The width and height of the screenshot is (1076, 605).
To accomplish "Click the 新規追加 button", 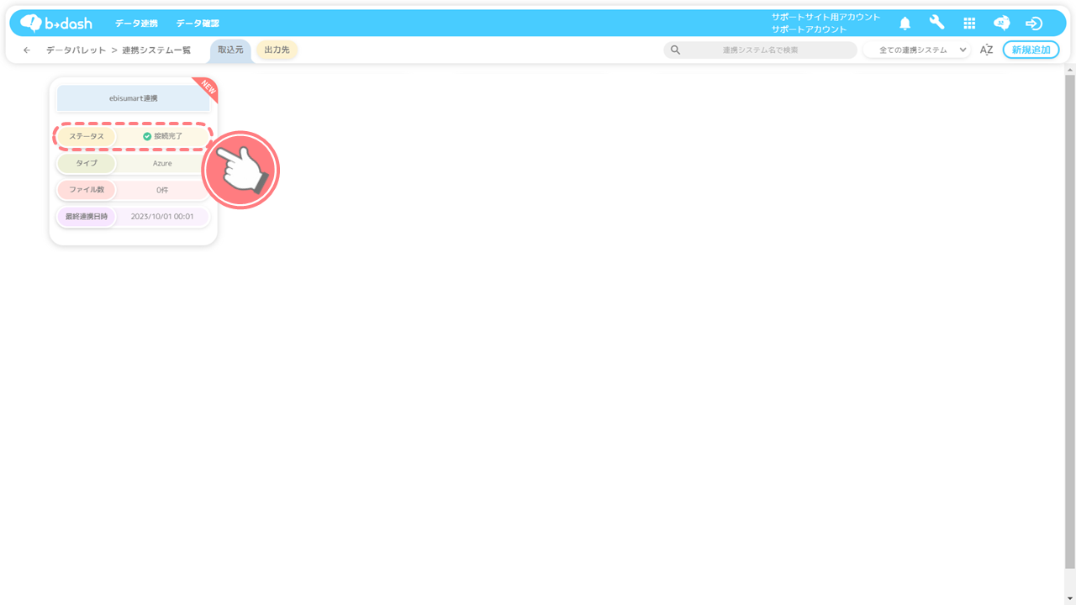I will click(x=1031, y=50).
